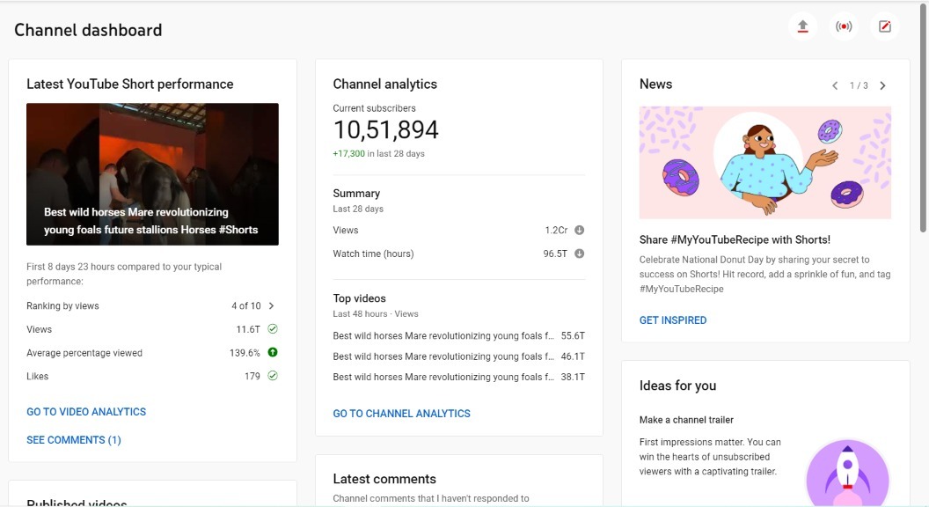Click green check icon beside Likes 179
The image size is (929, 507).
pyautogui.click(x=273, y=376)
